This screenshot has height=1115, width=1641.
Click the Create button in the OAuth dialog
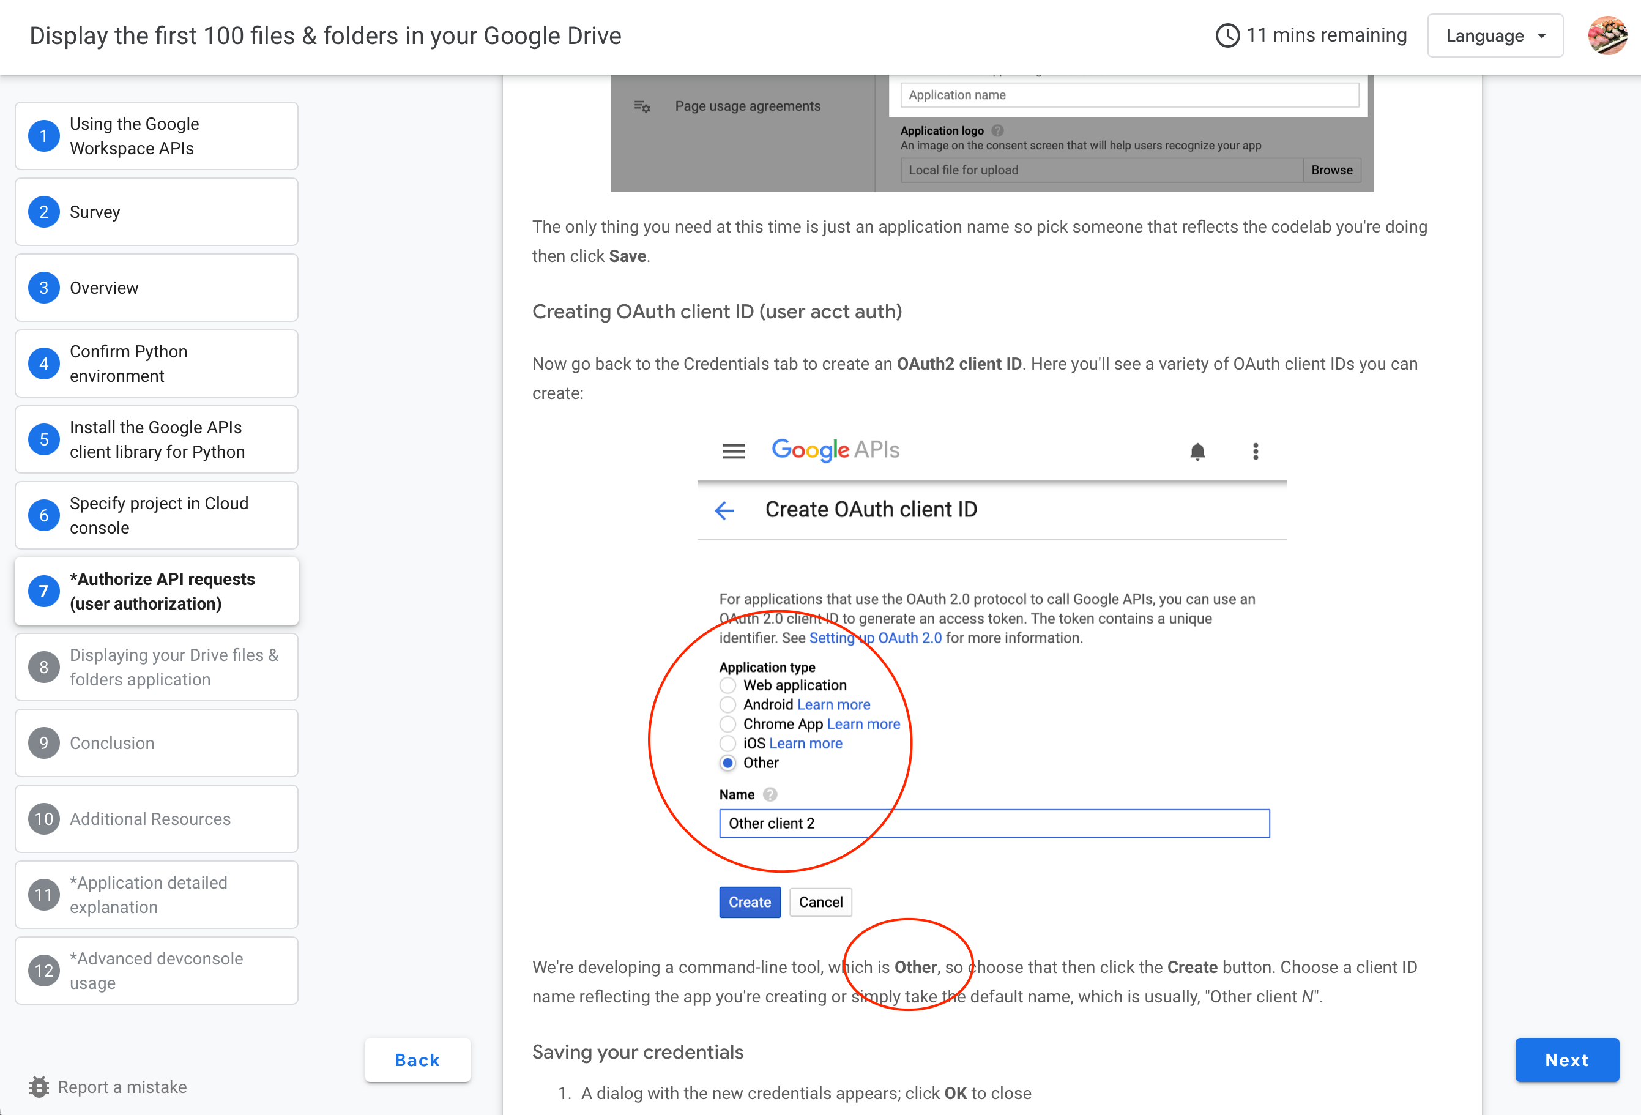749,902
